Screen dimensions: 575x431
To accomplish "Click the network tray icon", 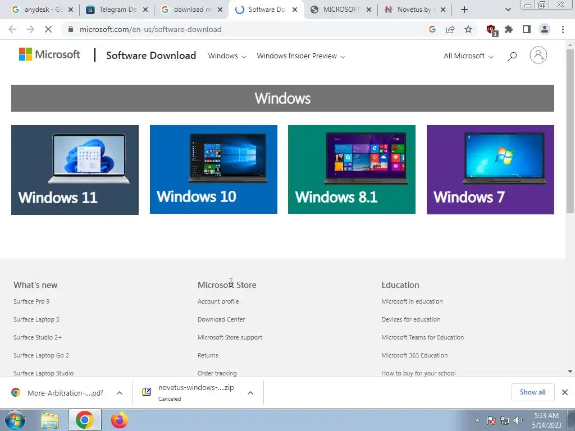I will pyautogui.click(x=505, y=420).
